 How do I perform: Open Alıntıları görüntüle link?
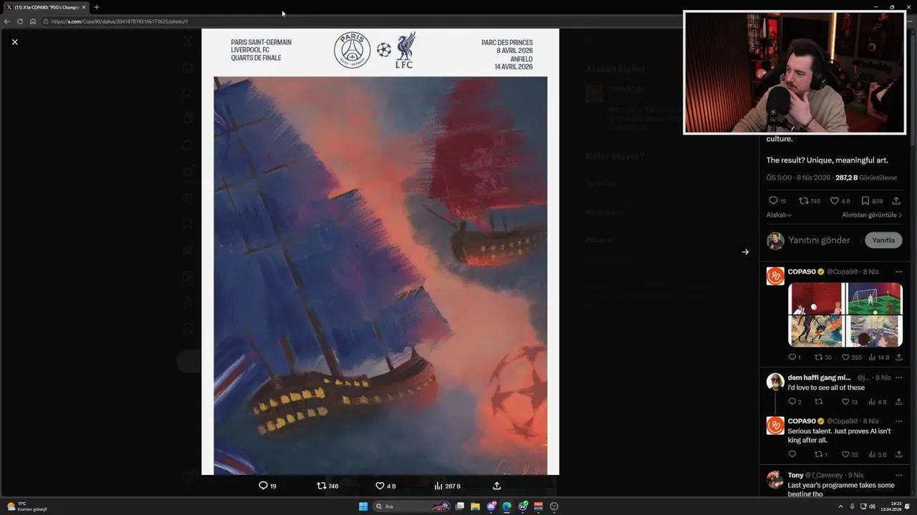point(872,215)
